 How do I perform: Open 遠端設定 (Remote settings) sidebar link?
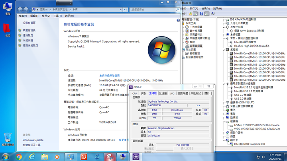point(28,35)
